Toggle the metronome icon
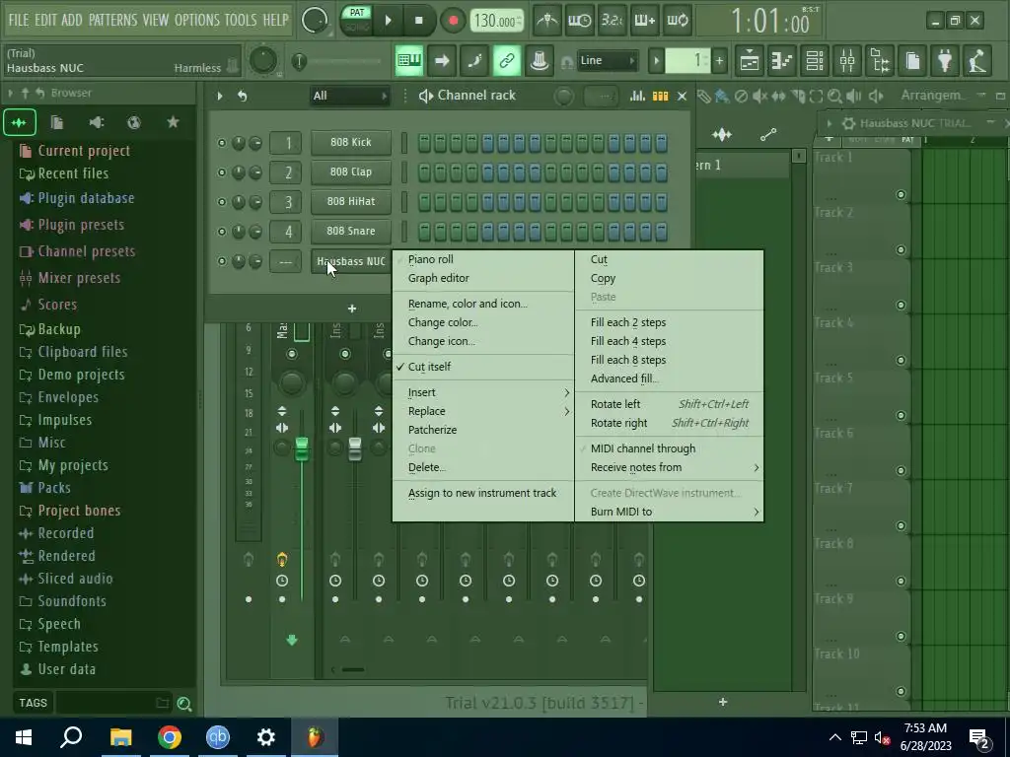 [547, 21]
